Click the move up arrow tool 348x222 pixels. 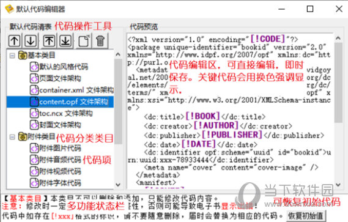(15, 41)
